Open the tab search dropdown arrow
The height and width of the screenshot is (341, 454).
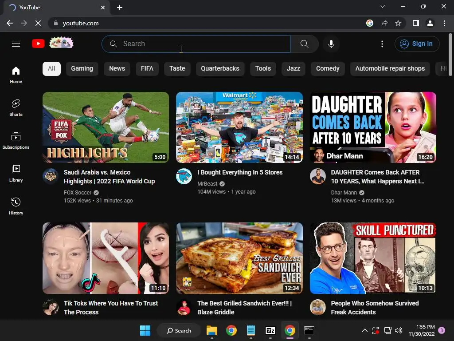tap(383, 6)
